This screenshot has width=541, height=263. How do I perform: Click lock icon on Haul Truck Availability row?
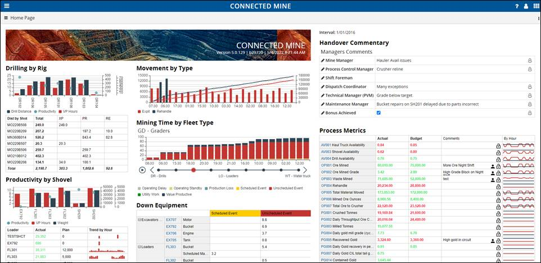(498, 146)
